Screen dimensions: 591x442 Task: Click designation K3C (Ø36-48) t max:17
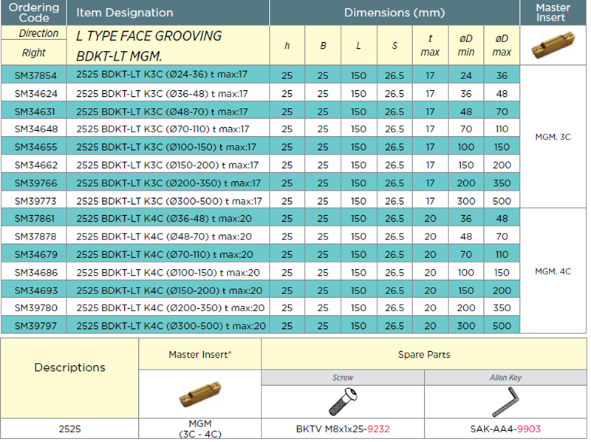click(x=162, y=94)
